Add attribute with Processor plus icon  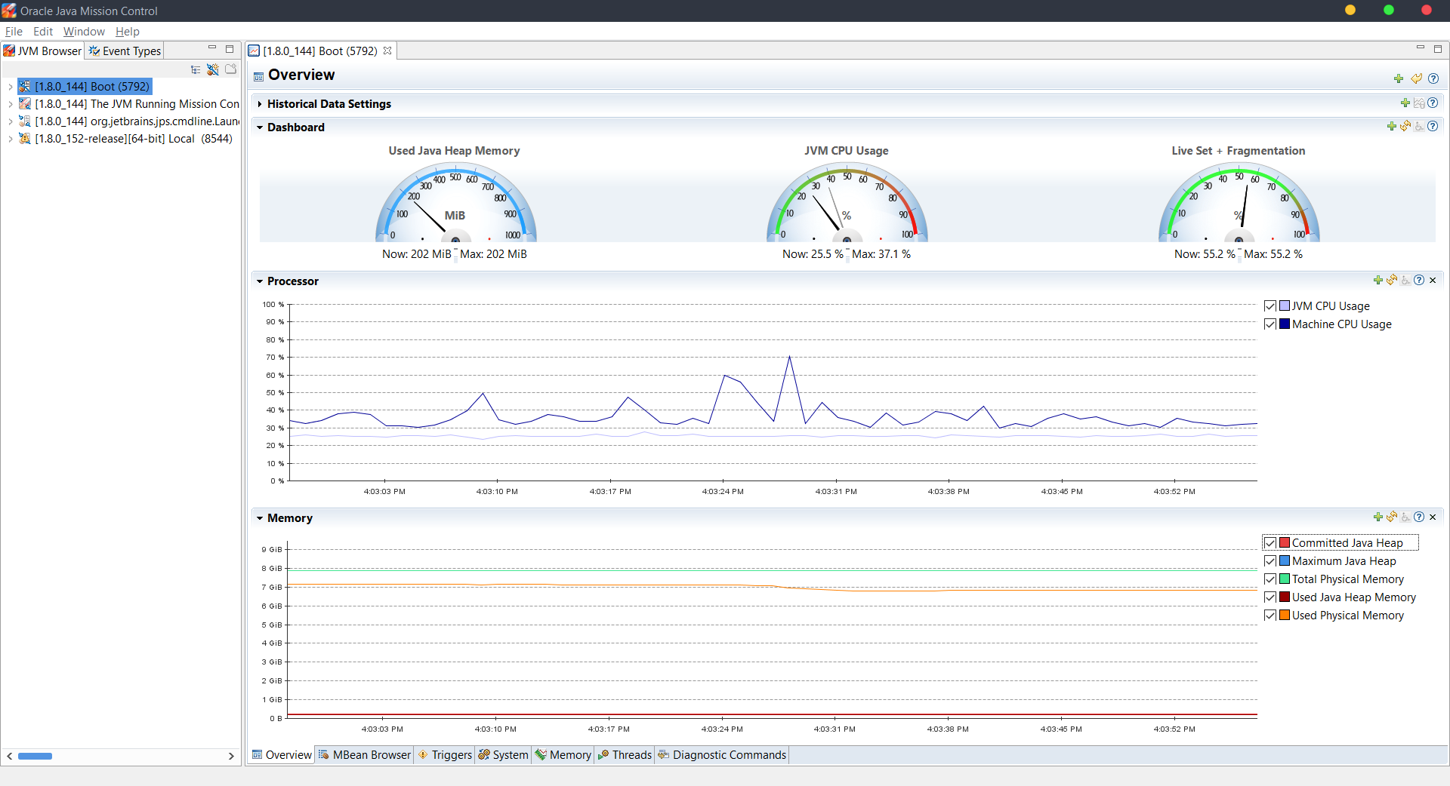[1378, 281]
